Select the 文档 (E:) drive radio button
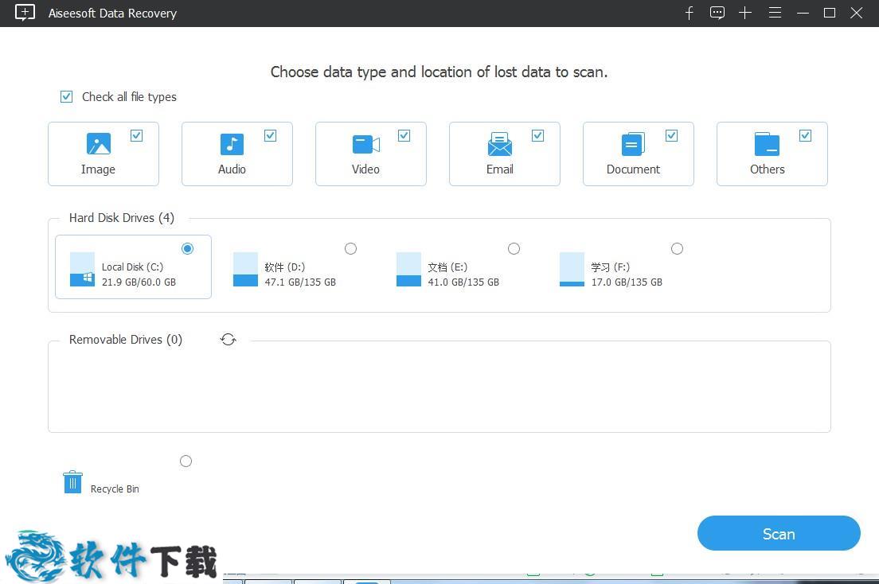 tap(514, 248)
